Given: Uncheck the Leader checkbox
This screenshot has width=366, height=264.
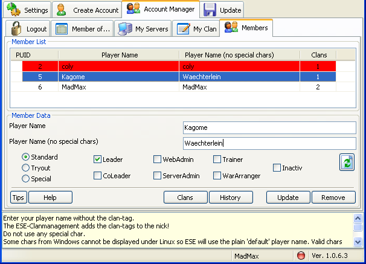Looking at the screenshot, I should tap(97, 159).
